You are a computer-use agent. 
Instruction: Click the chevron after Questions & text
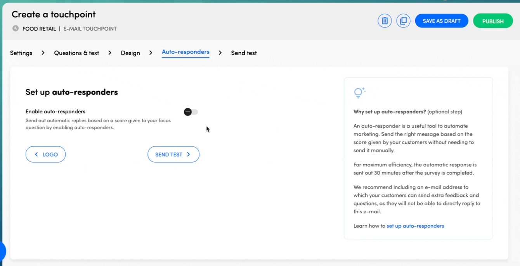[110, 53]
